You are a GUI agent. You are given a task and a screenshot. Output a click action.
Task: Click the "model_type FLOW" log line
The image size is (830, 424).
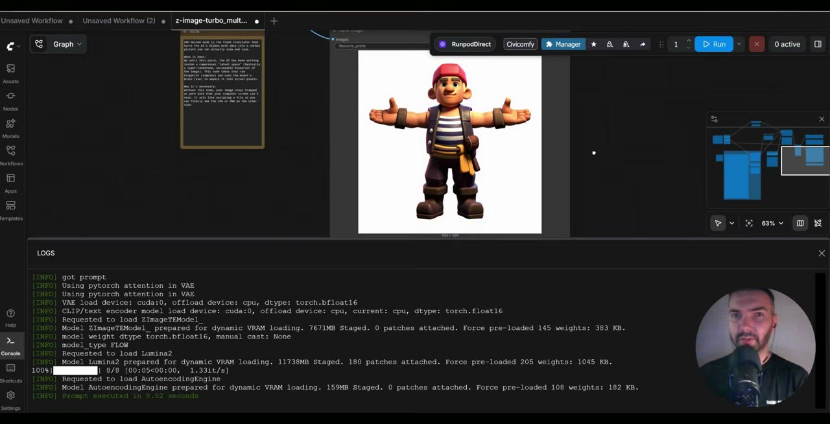(x=95, y=345)
